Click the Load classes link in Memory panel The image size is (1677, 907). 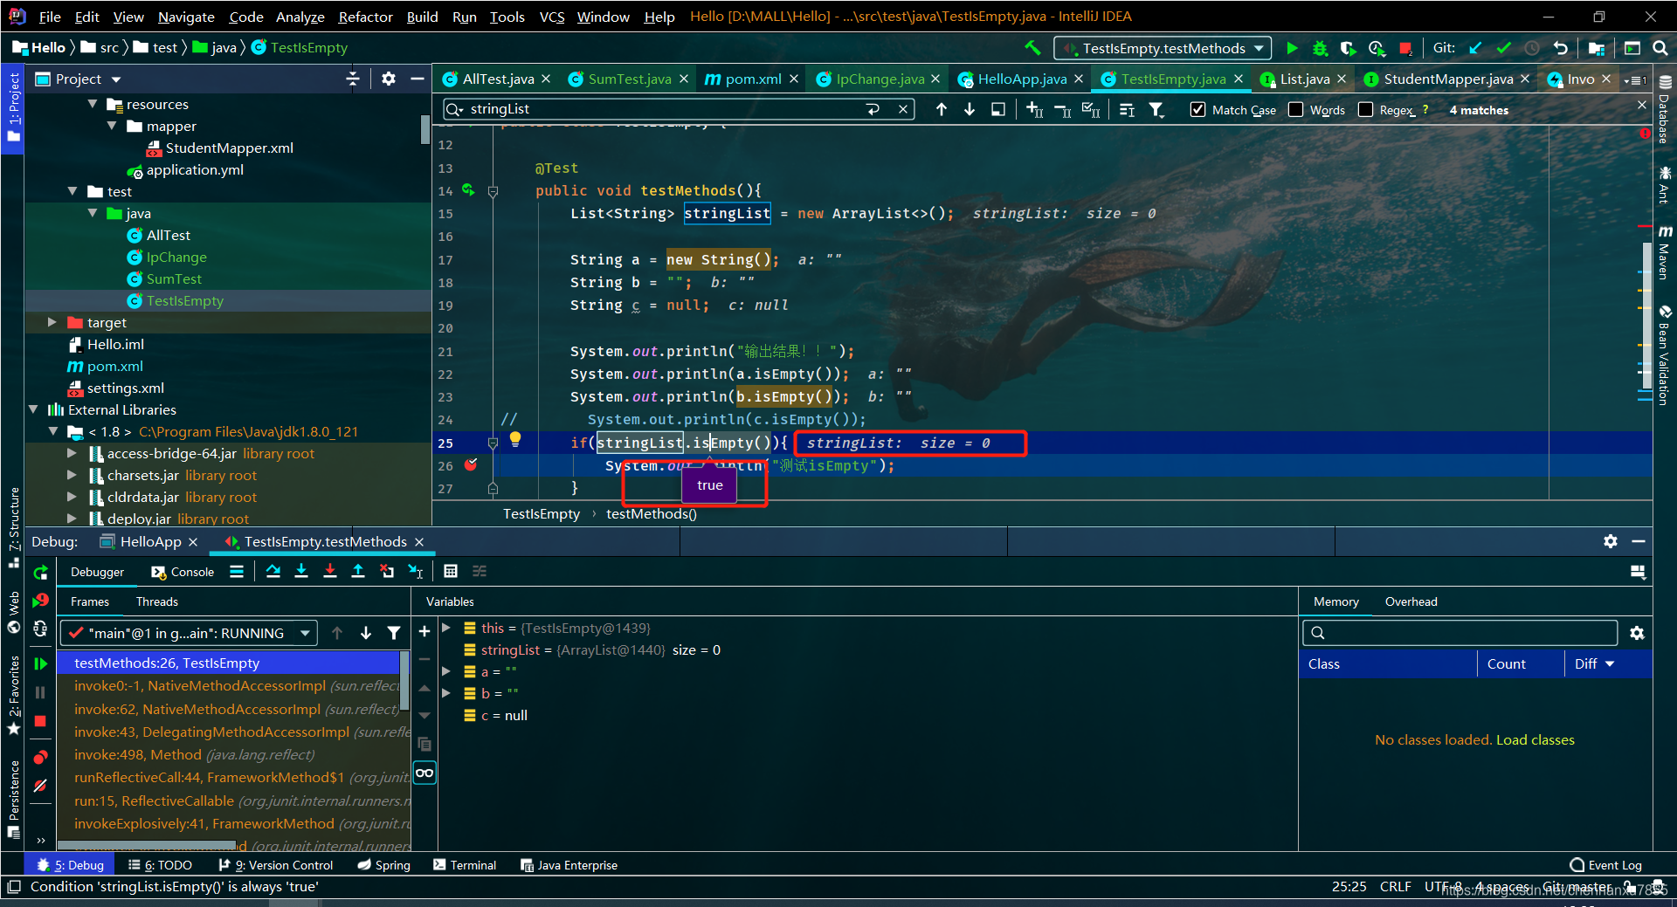(1534, 739)
